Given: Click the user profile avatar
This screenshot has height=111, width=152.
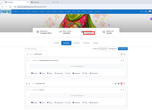Looking at the screenshot, I should pyautogui.click(x=150, y=11).
